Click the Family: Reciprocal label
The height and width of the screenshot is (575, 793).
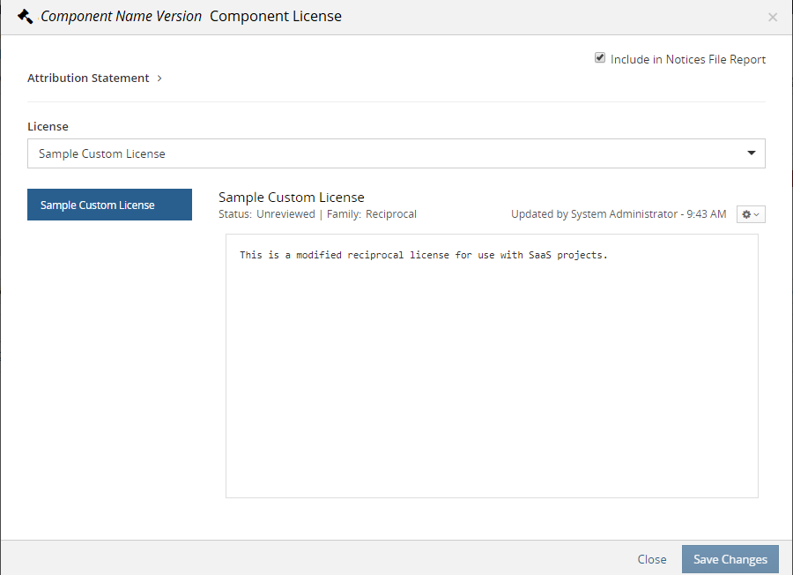[372, 214]
